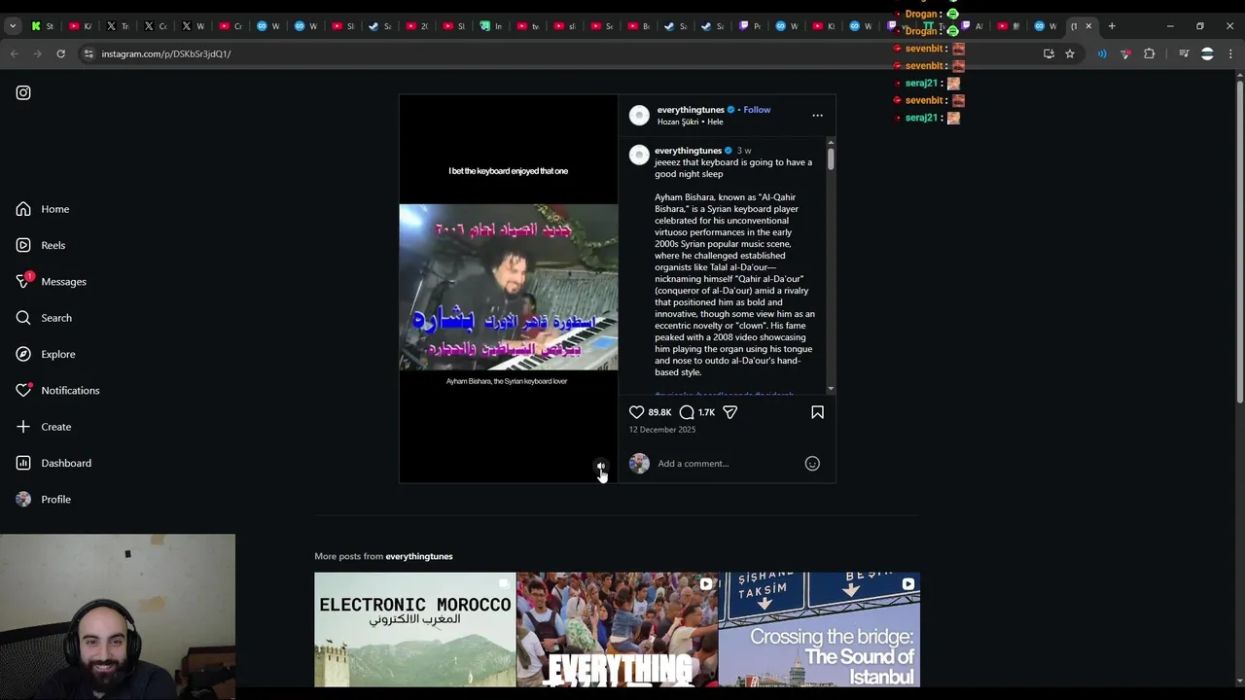Open the tab search dropdown arrow
The height and width of the screenshot is (700, 1245).
pyautogui.click(x=13, y=26)
